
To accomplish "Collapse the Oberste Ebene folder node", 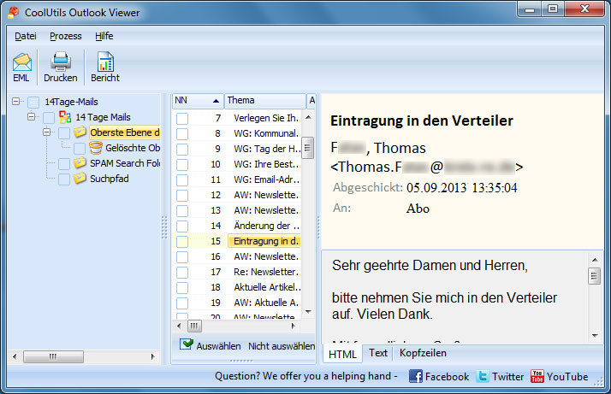I will click(48, 132).
